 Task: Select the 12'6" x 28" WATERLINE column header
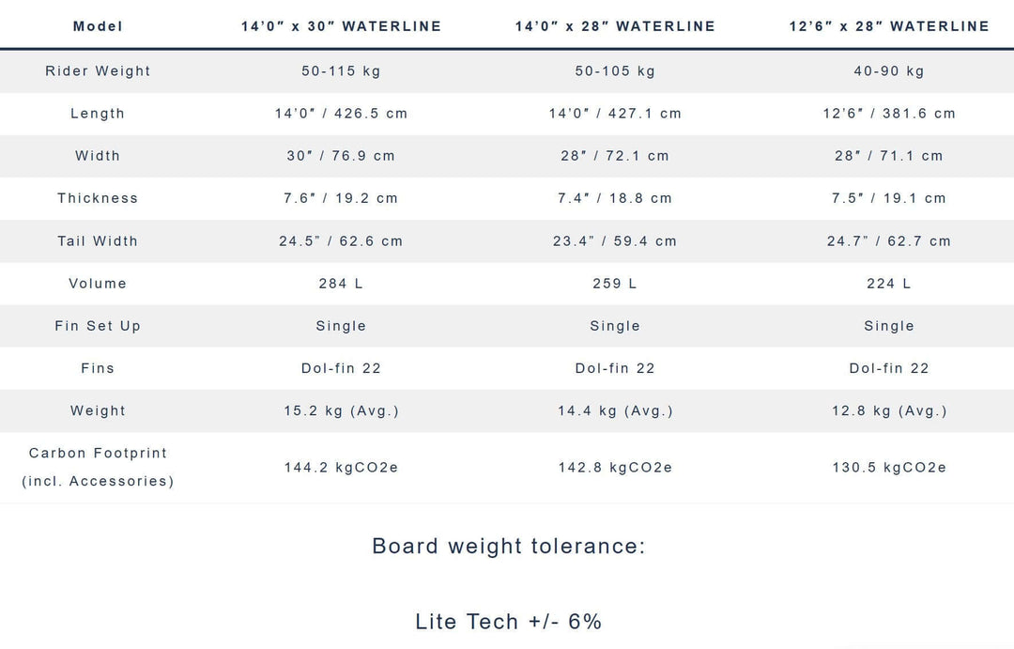pyautogui.click(x=889, y=26)
